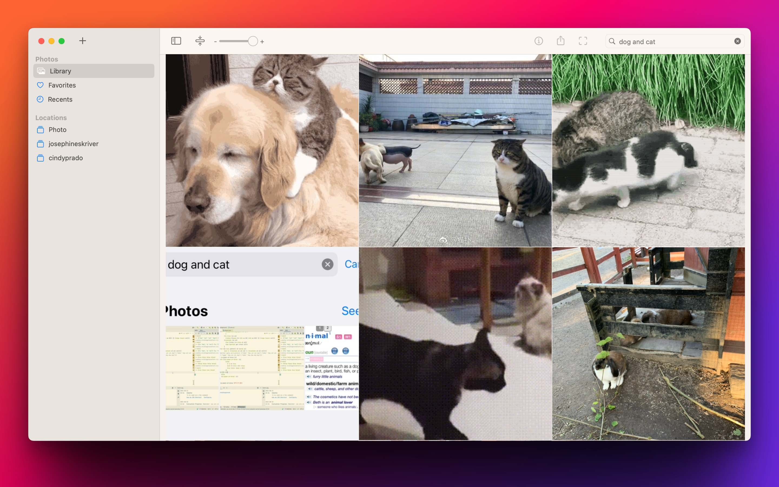
Task: Click the clock icon next to Recents
Action: tap(40, 99)
